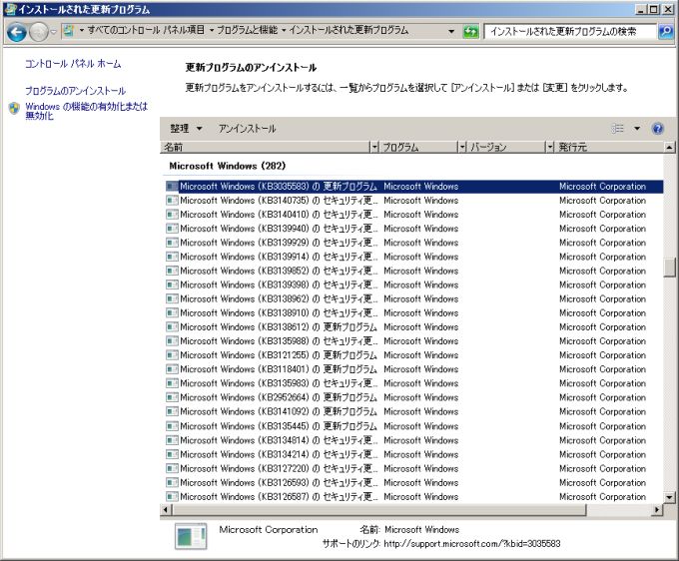Image resolution: width=679 pixels, height=561 pixels.
Task: Sort by プログラム column header
Action: 419,147
